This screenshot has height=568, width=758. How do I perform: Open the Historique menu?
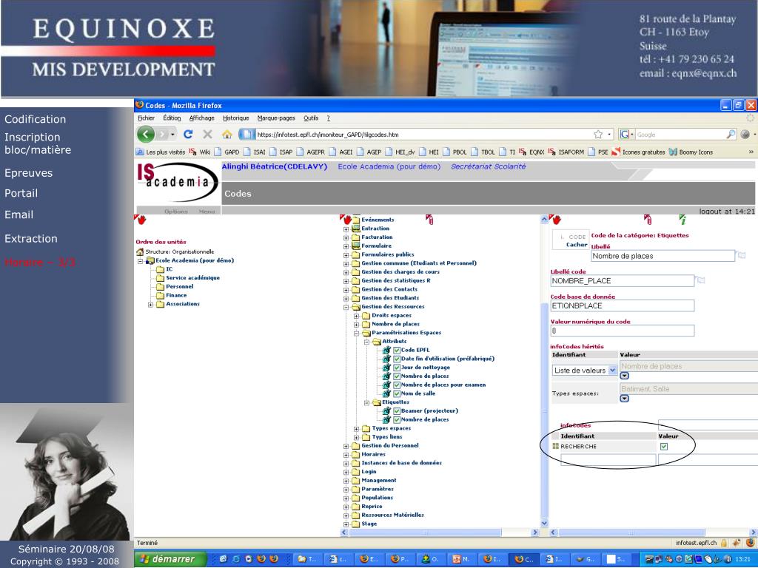coord(235,118)
